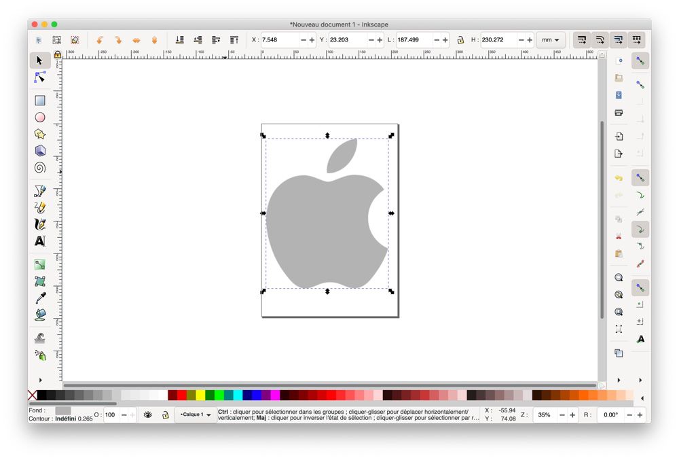Image resolution: width=679 pixels, height=460 pixels.
Task: Pick the Paint bucket tool
Action: 40,315
